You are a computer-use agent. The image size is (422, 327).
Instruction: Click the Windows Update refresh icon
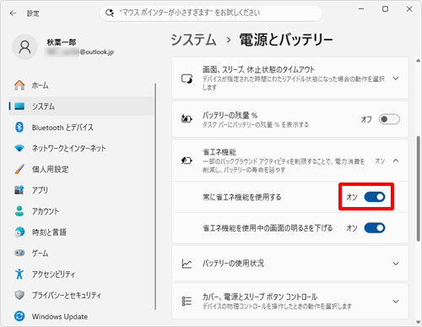pyautogui.click(x=19, y=316)
